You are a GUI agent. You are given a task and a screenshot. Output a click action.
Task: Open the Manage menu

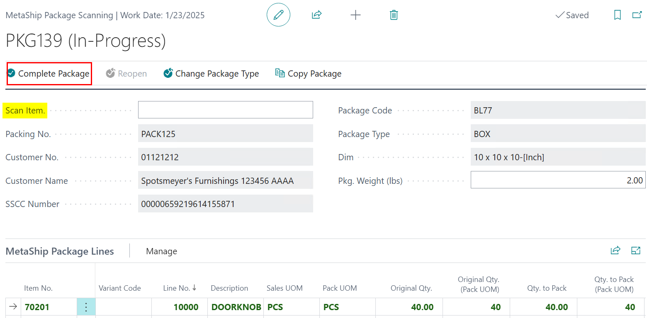[161, 251]
